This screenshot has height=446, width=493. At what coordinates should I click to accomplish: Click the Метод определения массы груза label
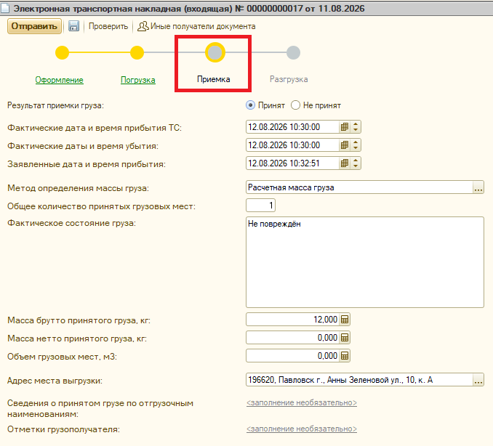tap(78, 188)
